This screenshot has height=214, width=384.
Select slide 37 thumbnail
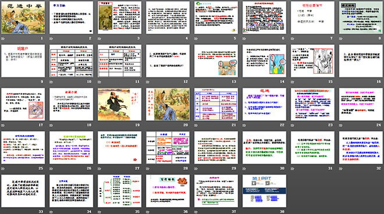(216, 191)
